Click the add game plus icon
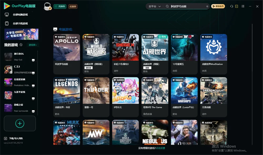 [20, 123]
